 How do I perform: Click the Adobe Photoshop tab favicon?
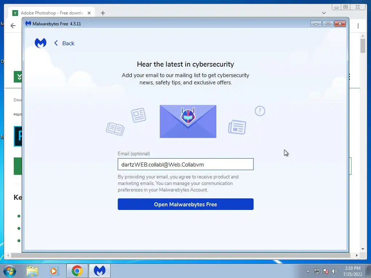point(15,13)
